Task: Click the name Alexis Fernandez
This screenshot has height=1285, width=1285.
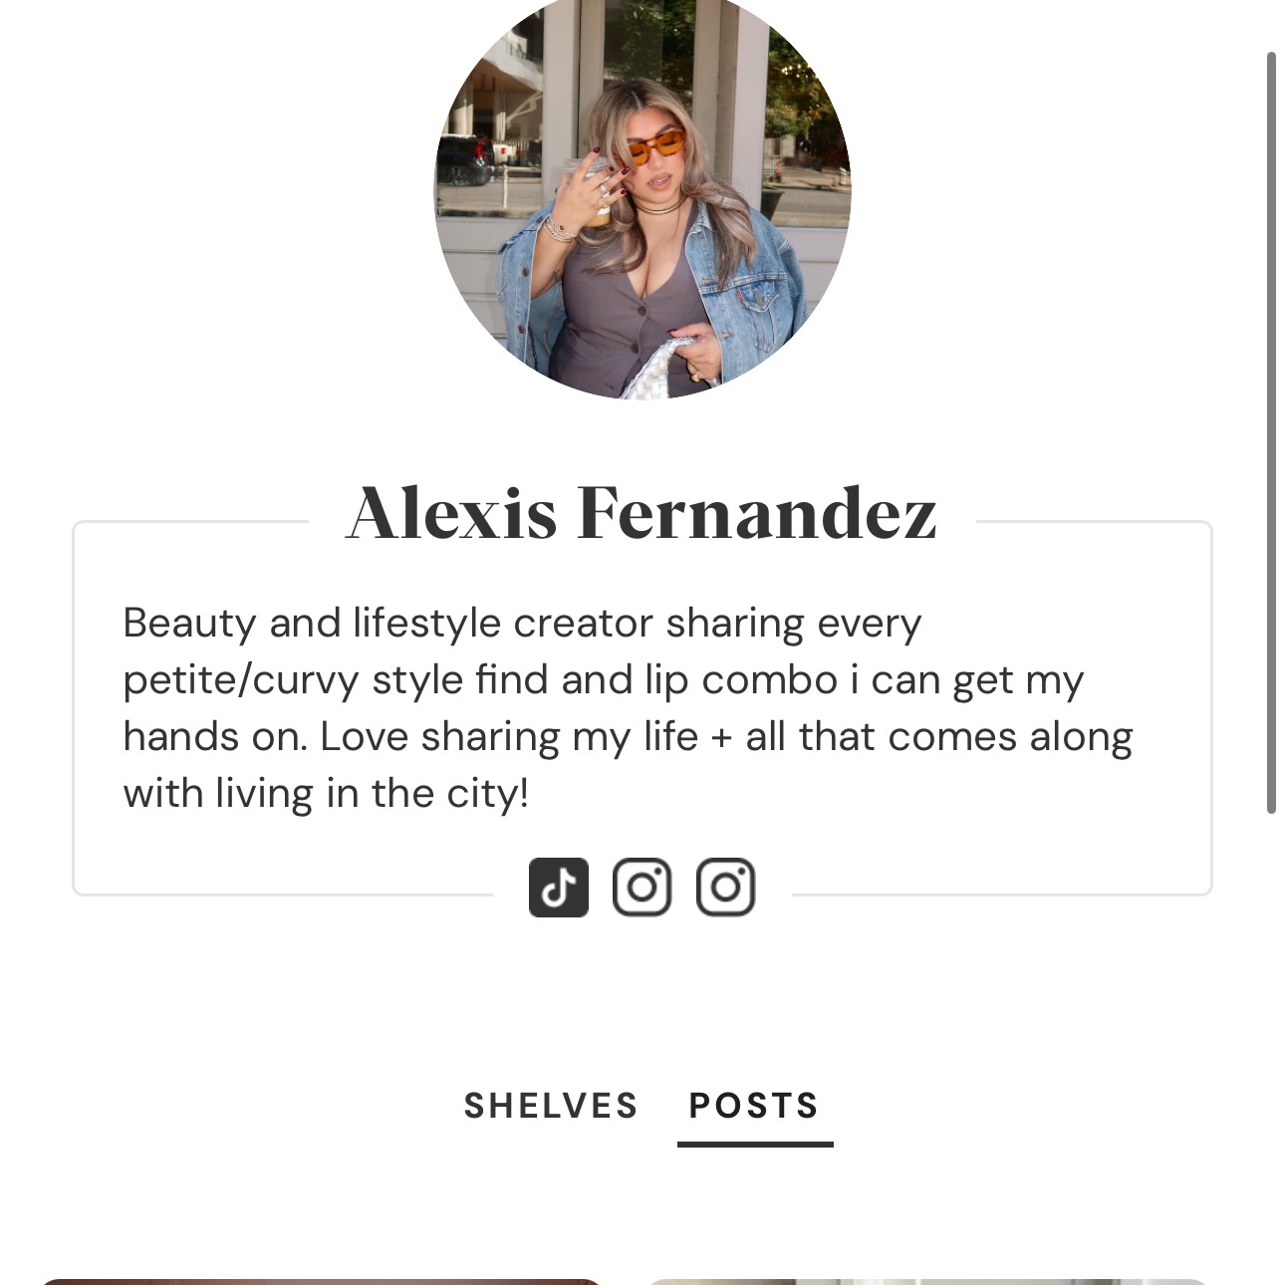Action: (x=642, y=513)
